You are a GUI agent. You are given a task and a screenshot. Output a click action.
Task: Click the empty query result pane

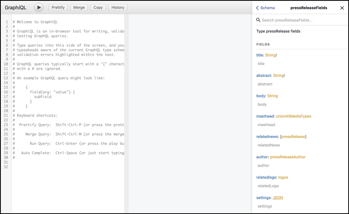point(190,113)
